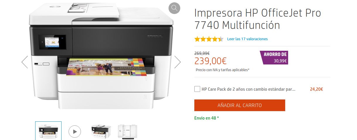Click the Precio con IVA note
This screenshot has width=357, height=140.
pos(222,70)
